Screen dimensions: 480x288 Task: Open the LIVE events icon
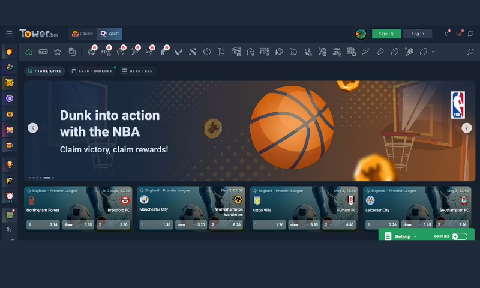pos(43,52)
